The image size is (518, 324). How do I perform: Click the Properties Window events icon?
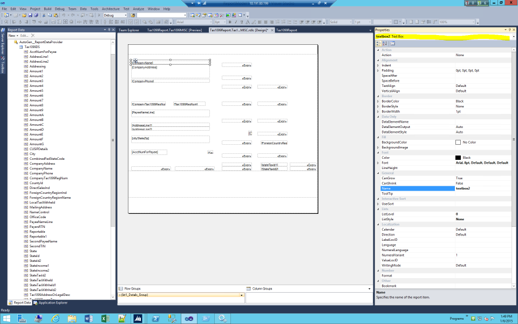tap(392, 43)
